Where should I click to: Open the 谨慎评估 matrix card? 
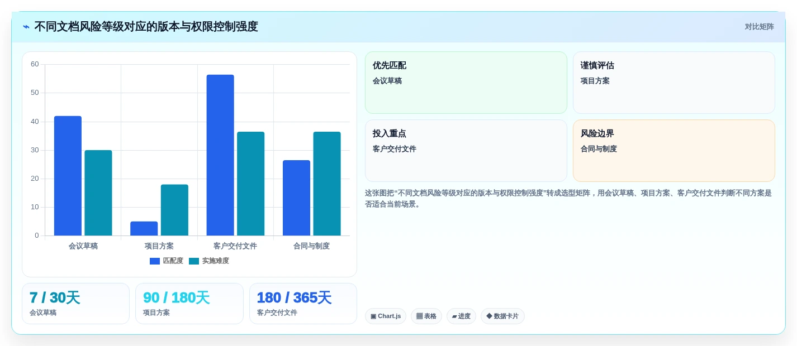click(674, 83)
